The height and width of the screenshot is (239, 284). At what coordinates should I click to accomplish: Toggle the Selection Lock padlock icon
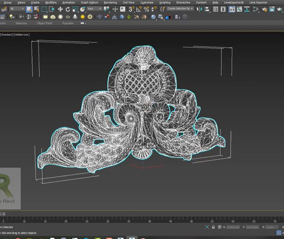click(213, 227)
